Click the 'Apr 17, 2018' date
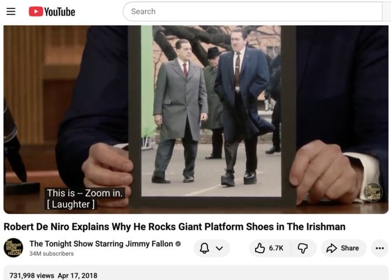Screen dimensions: 391x280 pos(78,276)
